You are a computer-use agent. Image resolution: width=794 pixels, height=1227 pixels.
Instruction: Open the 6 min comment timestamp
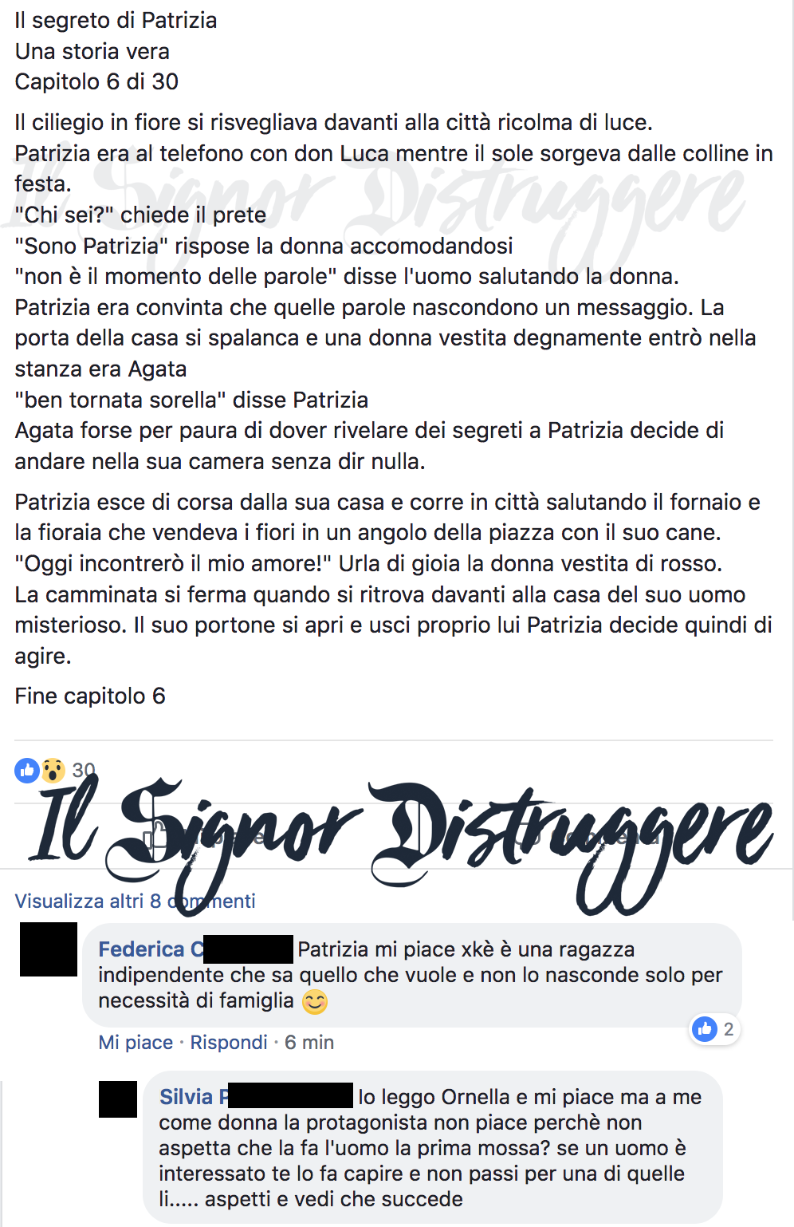coord(309,1042)
